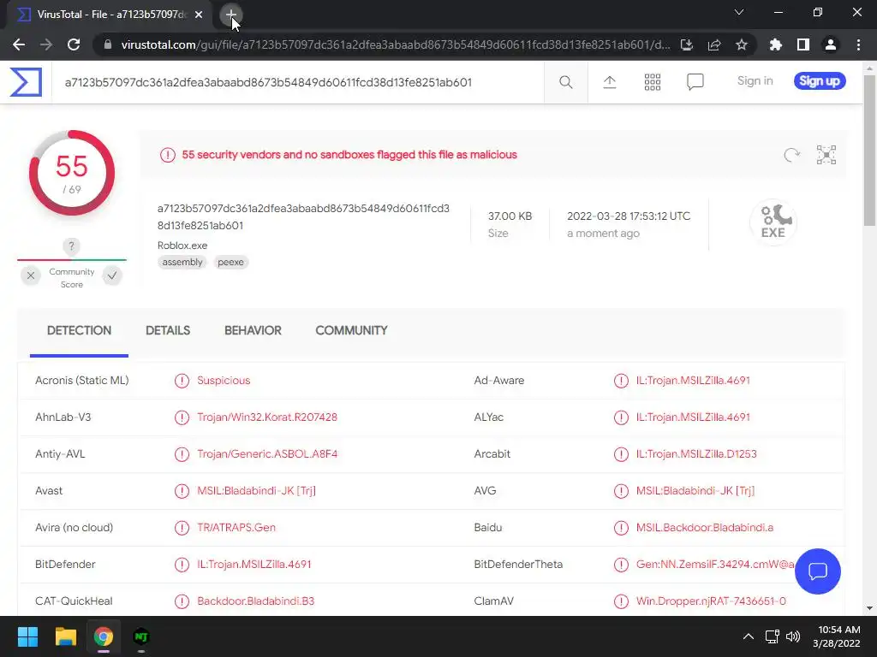The height and width of the screenshot is (657, 877).
Task: Click the Sign up button
Action: coord(820,81)
